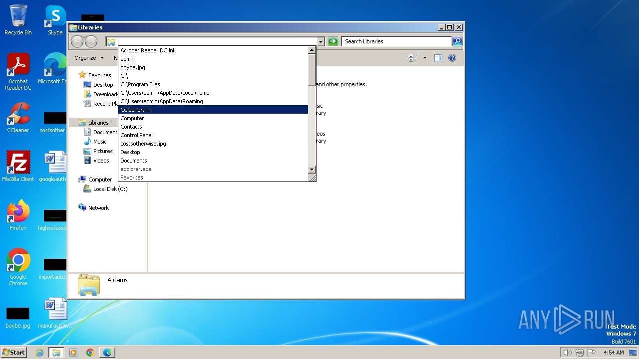The image size is (639, 359).
Task: Select the admin suggestion in list
Action: (x=213, y=59)
